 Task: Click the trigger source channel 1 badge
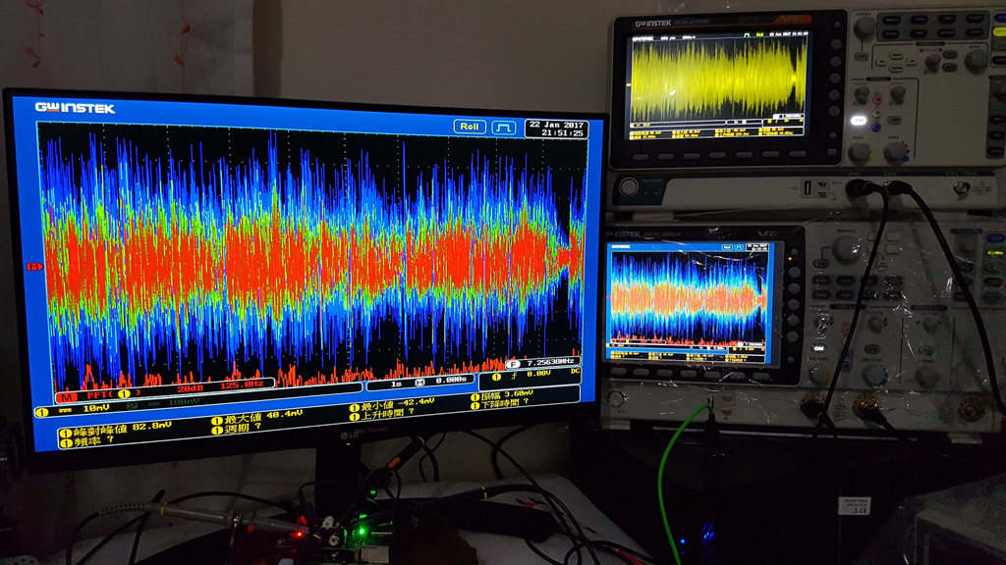[x=496, y=377]
